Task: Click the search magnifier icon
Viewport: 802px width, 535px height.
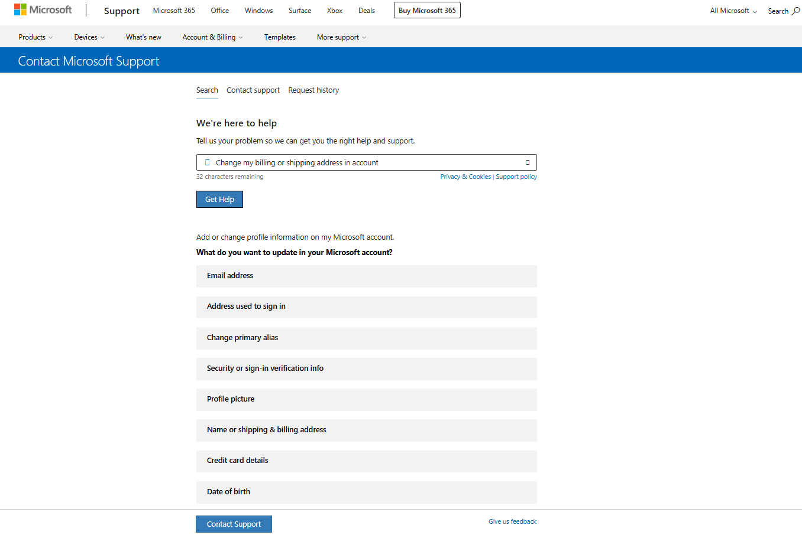Action: pyautogui.click(x=795, y=11)
